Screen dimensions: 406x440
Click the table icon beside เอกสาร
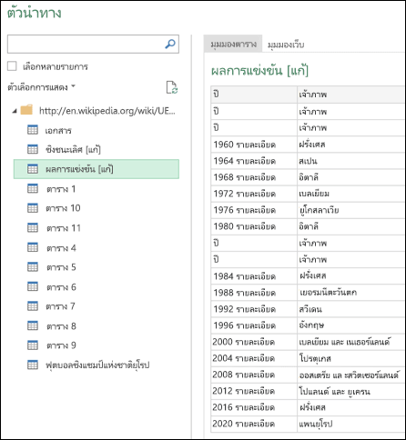[x=33, y=130]
